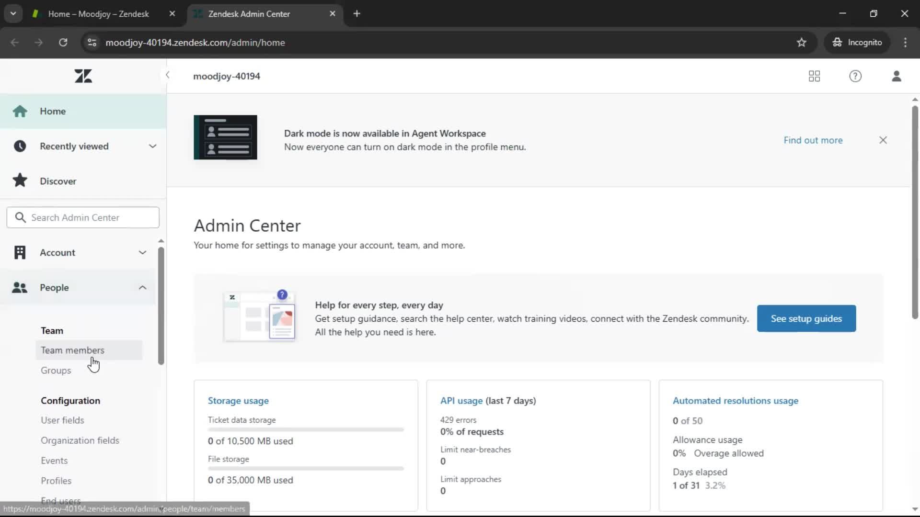Click the Admin Center heading
The width and height of the screenshot is (920, 517).
[247, 225]
